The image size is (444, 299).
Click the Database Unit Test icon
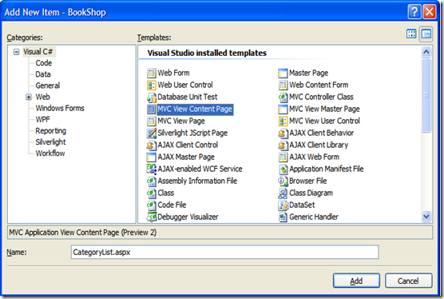click(x=151, y=98)
